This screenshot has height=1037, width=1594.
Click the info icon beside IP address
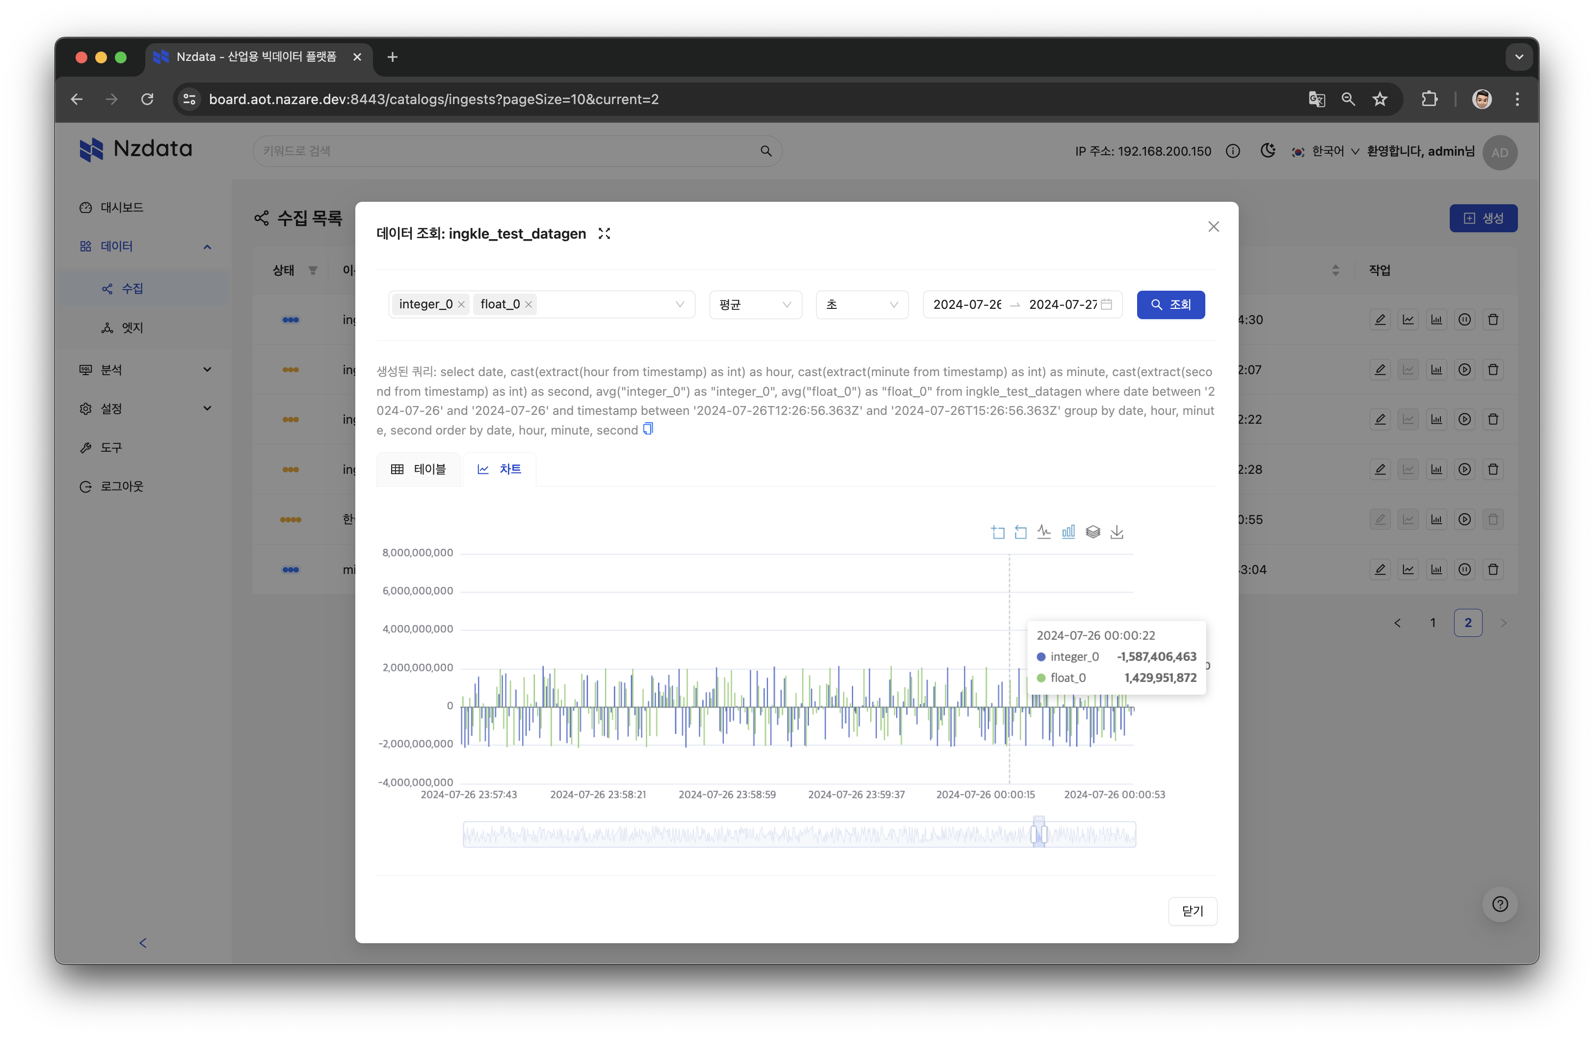1232,151
